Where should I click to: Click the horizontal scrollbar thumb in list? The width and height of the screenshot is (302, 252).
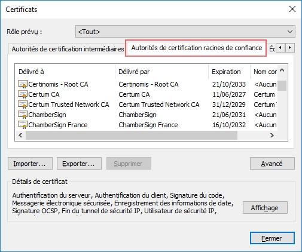(x=132, y=136)
